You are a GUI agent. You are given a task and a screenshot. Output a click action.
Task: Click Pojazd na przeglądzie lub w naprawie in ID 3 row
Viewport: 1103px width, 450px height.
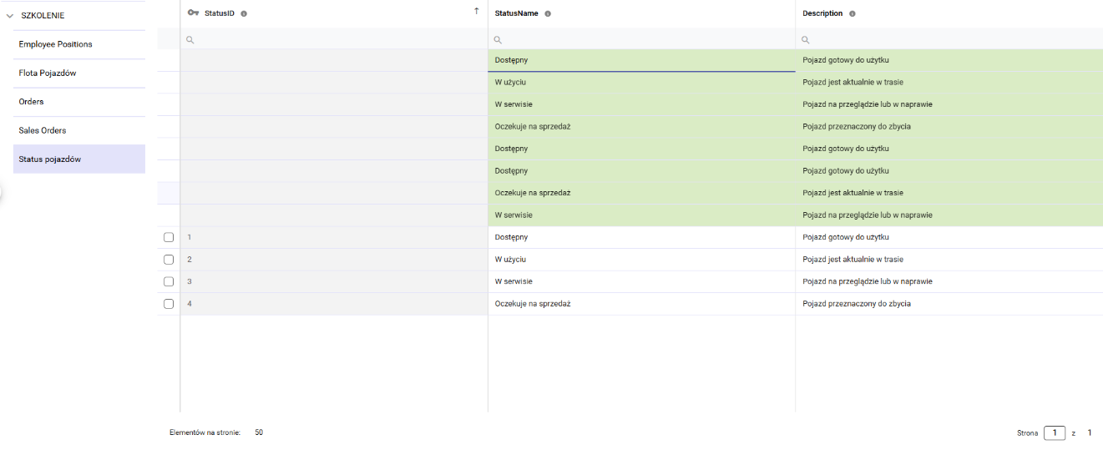tap(868, 281)
